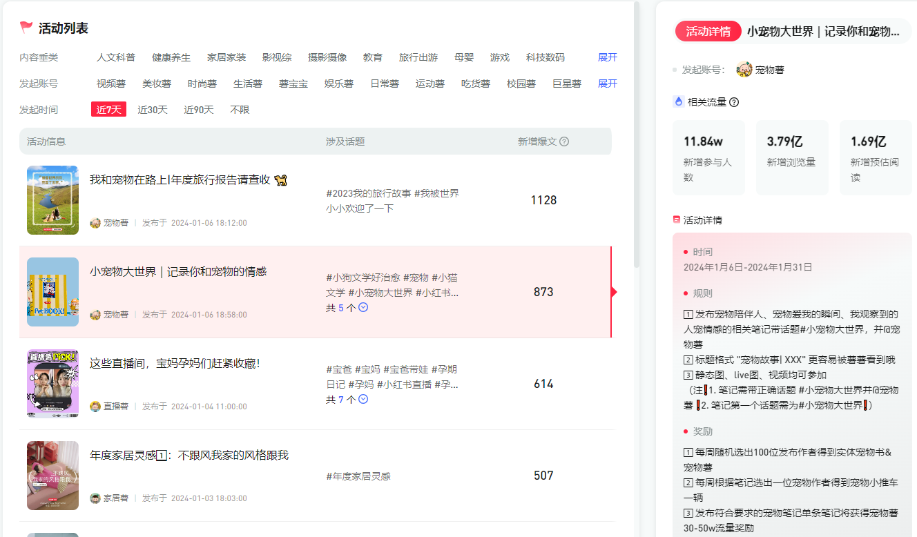Filter by 家居家装 category
Image resolution: width=917 pixels, height=537 pixels.
tap(226, 57)
